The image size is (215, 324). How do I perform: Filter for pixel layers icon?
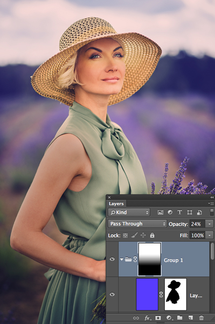tap(161, 212)
